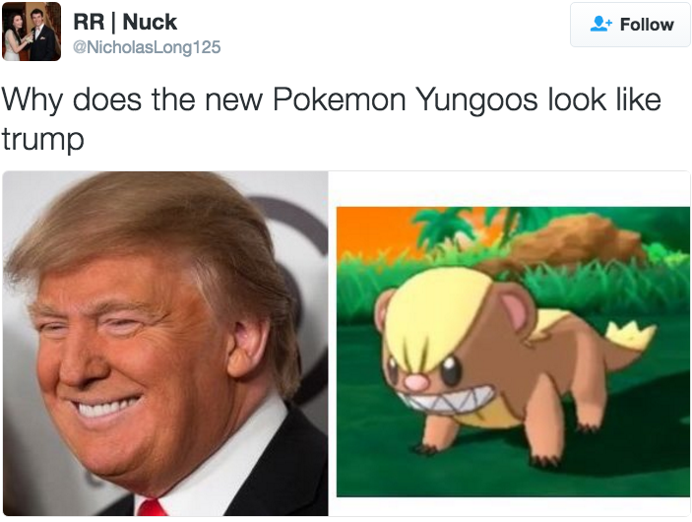Click the display name RR | Nuck
Screen dimensions: 692x522
(x=125, y=22)
